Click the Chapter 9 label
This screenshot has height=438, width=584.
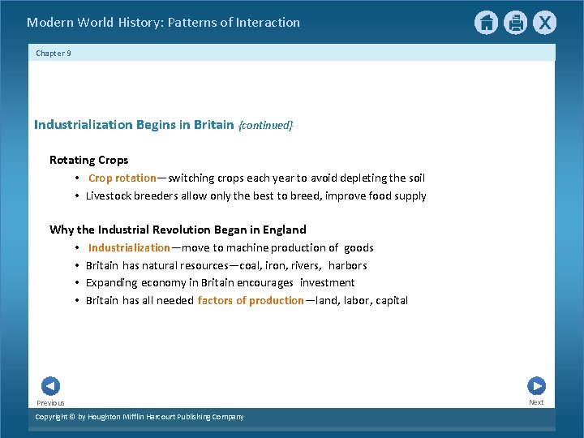[54, 54]
